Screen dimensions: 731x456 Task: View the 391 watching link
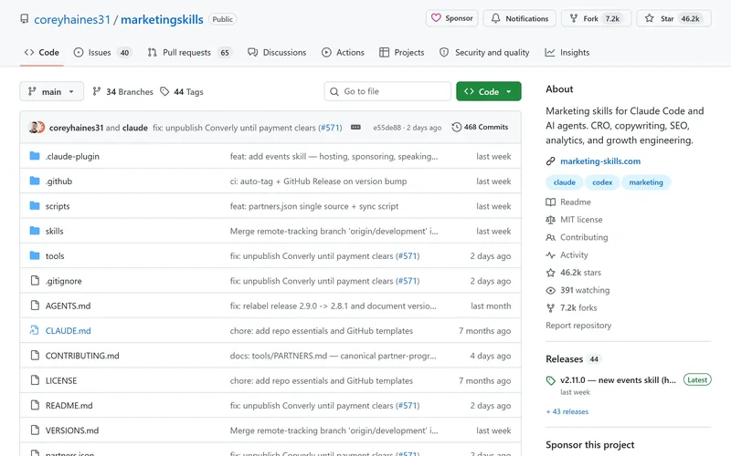pyautogui.click(x=577, y=290)
